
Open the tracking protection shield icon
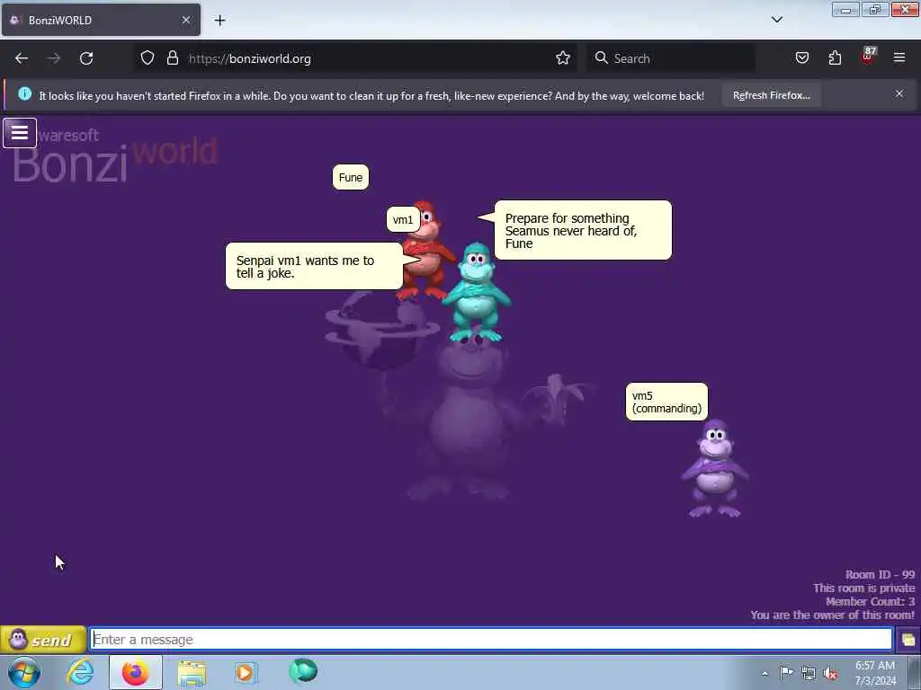(148, 58)
